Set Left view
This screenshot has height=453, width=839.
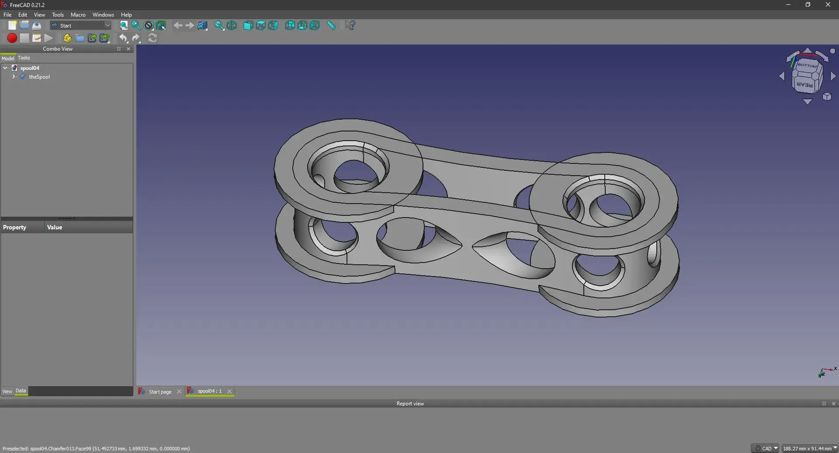(x=315, y=25)
